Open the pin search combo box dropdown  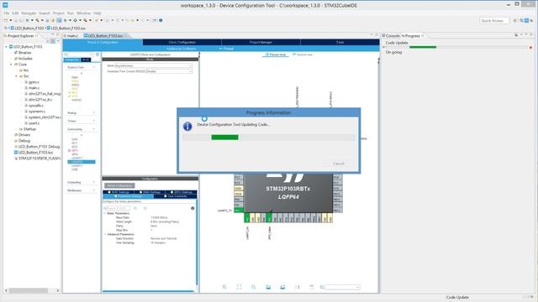coord(357,287)
